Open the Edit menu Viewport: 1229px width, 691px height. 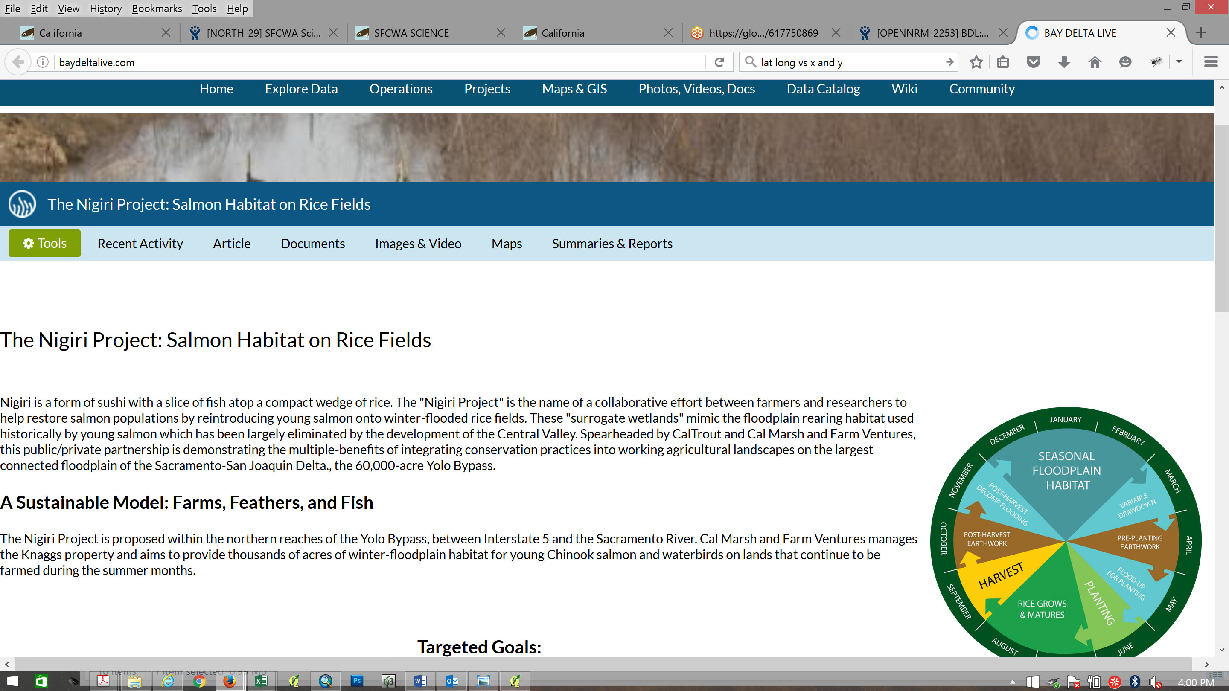39,8
